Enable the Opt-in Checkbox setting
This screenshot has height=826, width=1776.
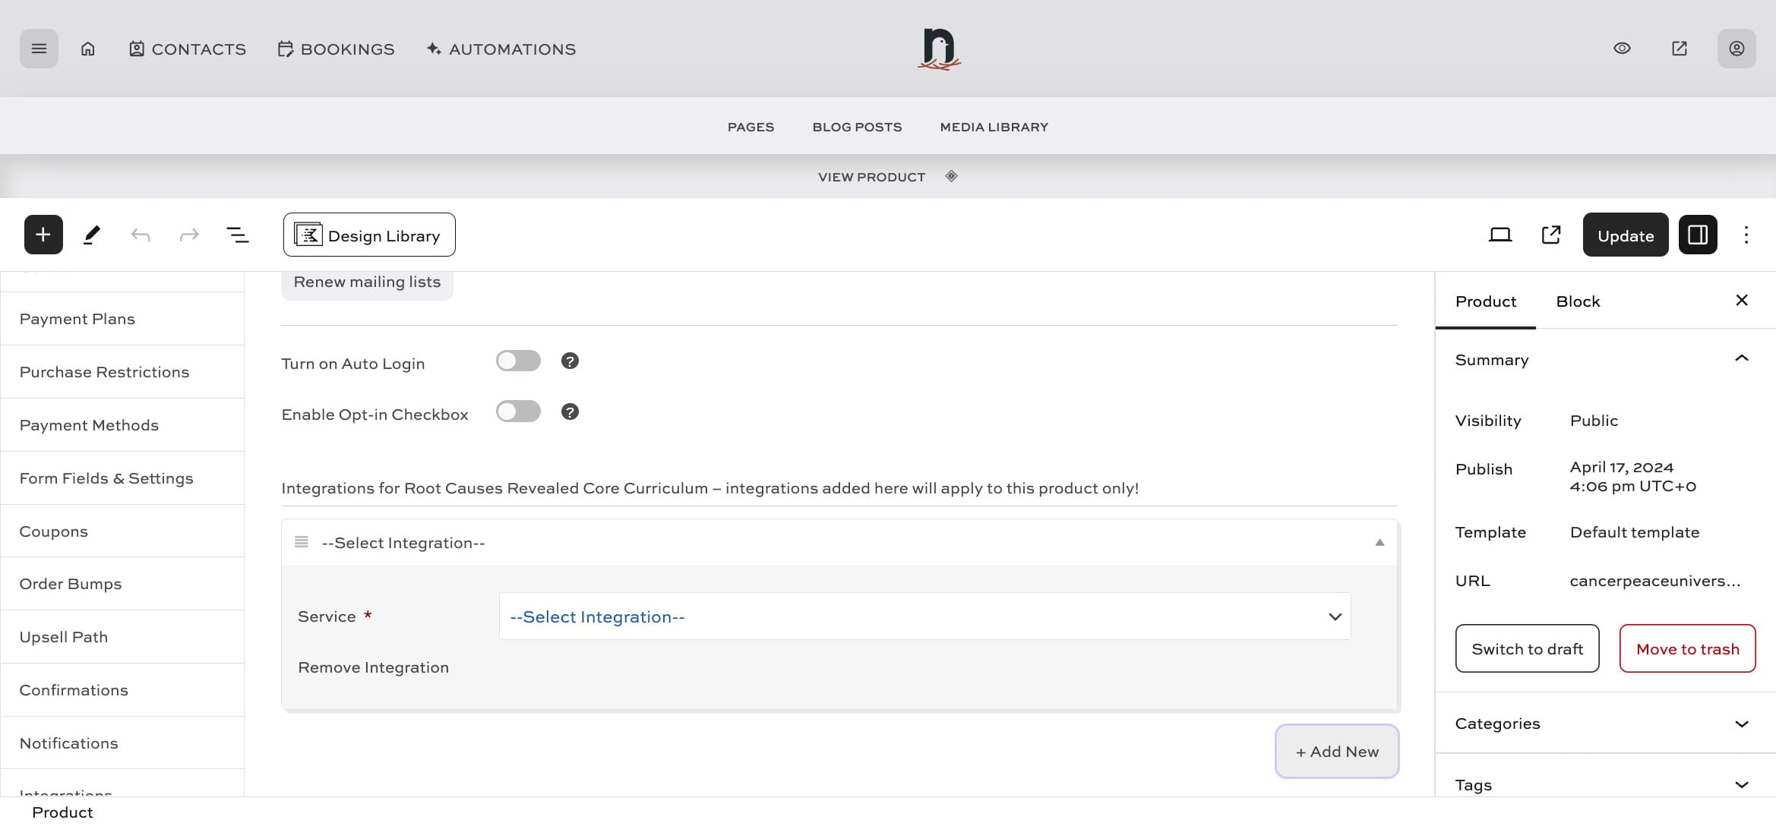pos(518,411)
